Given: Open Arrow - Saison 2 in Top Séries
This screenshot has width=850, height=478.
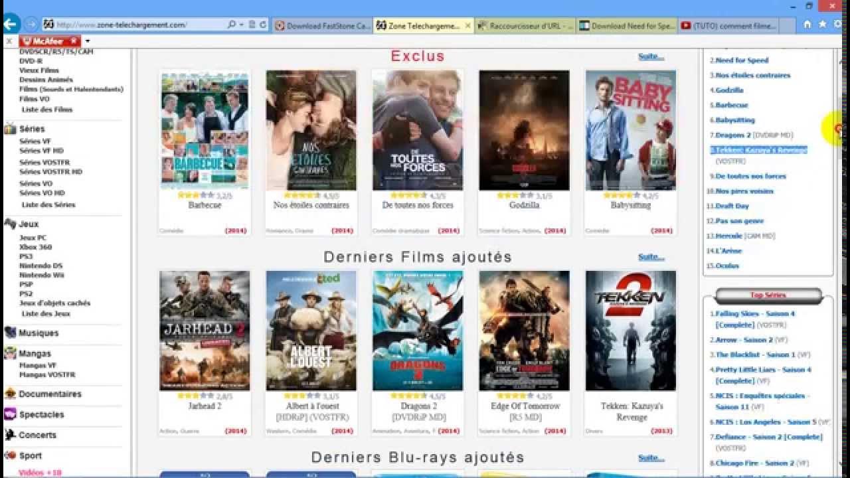Looking at the screenshot, I should (744, 340).
